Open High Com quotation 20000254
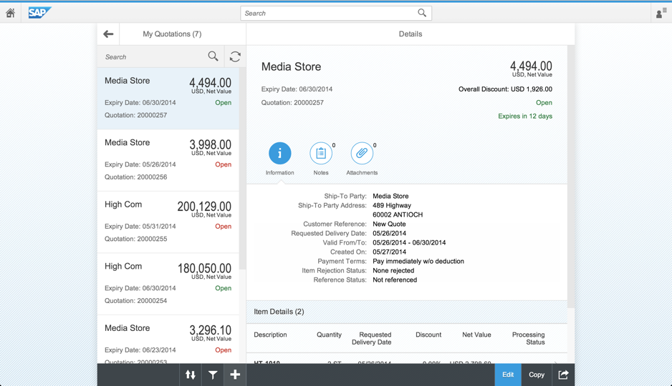 pos(168,284)
